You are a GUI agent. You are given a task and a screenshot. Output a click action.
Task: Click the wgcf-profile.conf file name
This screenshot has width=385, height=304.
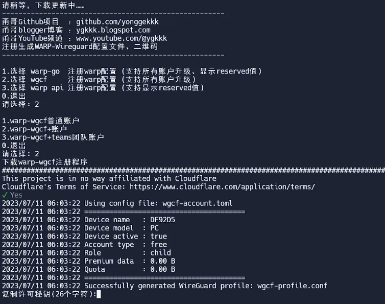292,286
